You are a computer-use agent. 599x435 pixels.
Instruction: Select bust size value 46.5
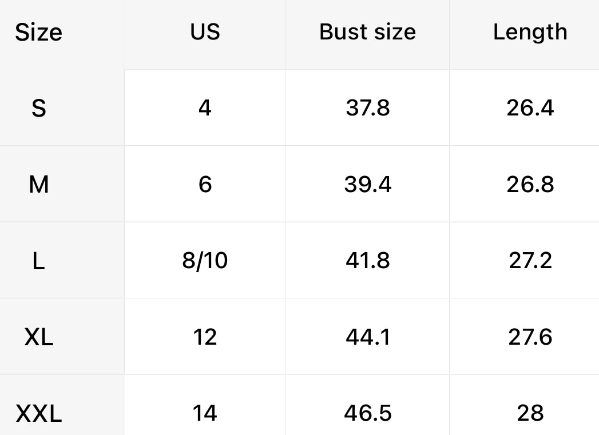point(367,413)
